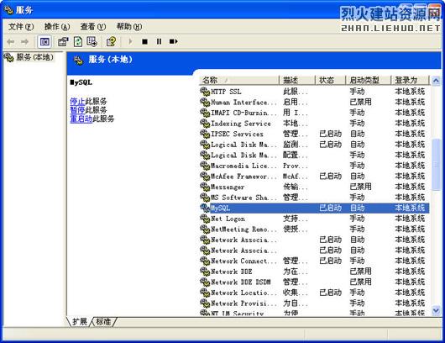Image resolution: width=445 pixels, height=343 pixels.
Task: Switch to the 扩展 tab
Action: point(80,322)
